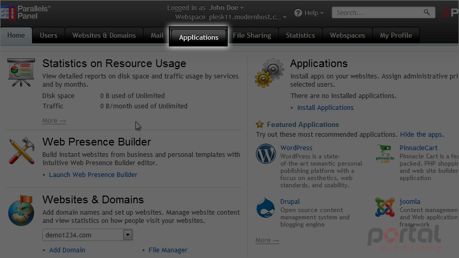Open the Help dropdown menu

pos(314,13)
